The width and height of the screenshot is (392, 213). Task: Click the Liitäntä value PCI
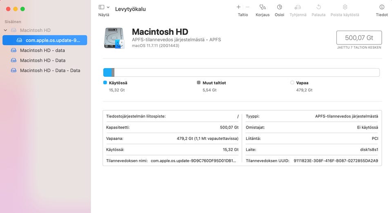pos(375,138)
